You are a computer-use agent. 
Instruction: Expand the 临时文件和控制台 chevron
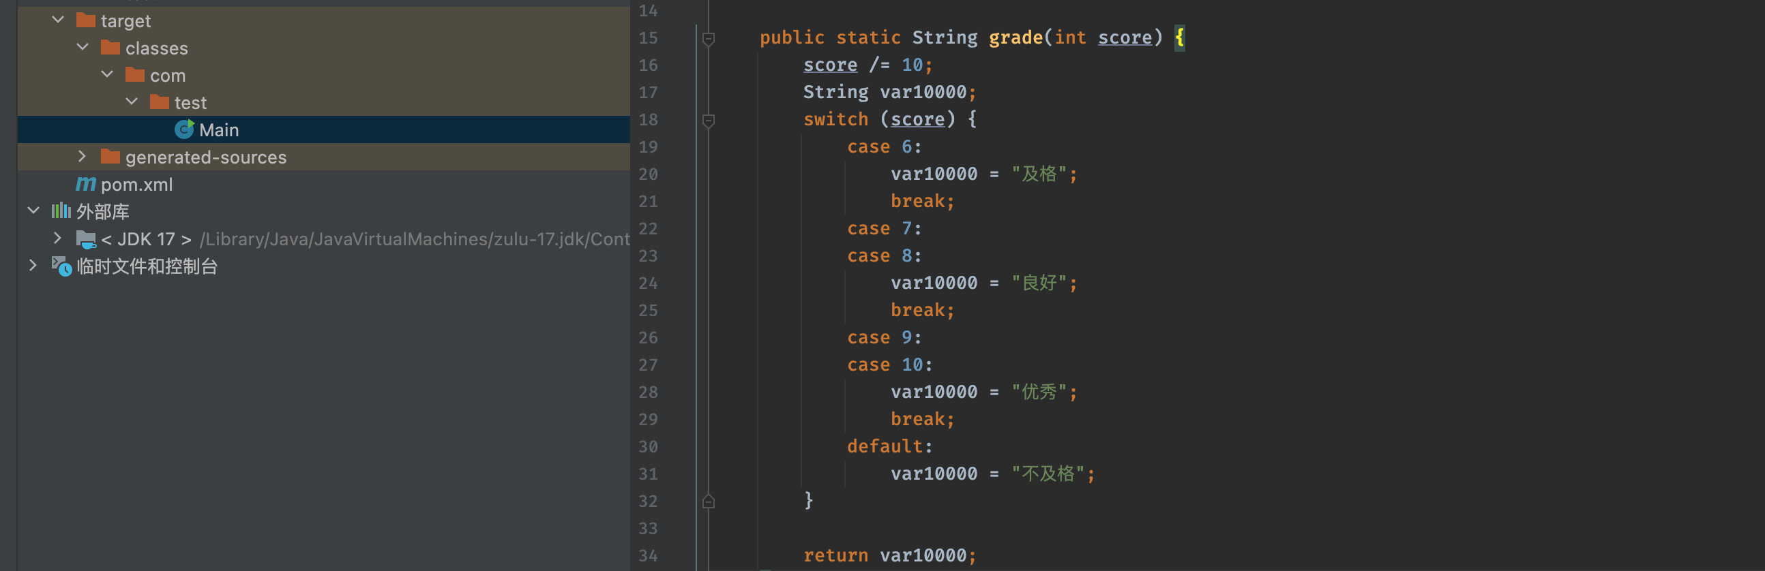33,265
